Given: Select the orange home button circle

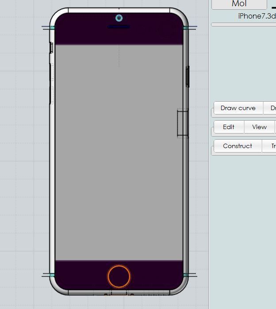Looking at the screenshot, I should coord(119,276).
